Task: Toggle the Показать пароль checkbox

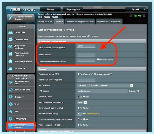Action: coord(98,59)
